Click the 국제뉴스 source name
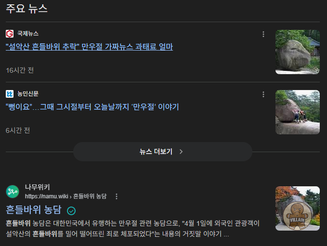 (x=28, y=34)
